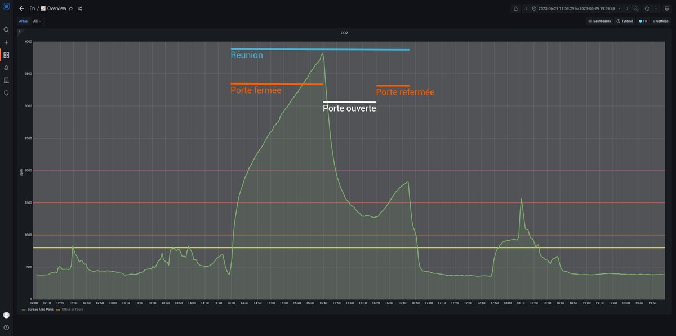Click the Grafana logo at top left
Screen dimensions: 676x336
point(6,7)
